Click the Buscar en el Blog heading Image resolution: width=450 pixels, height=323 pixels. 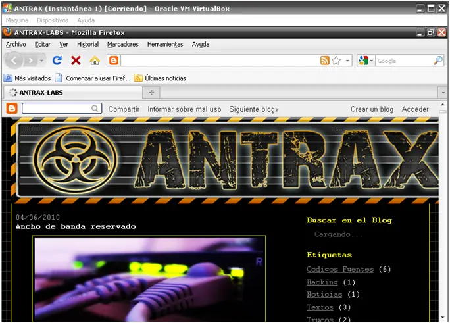tap(349, 220)
